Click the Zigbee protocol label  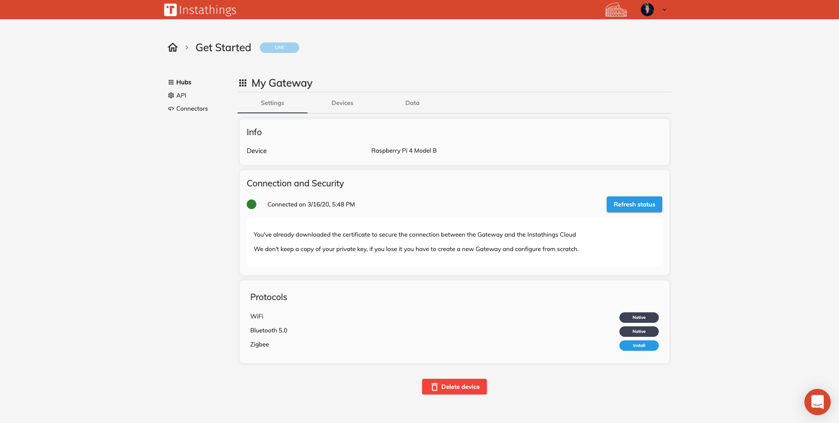(x=259, y=344)
